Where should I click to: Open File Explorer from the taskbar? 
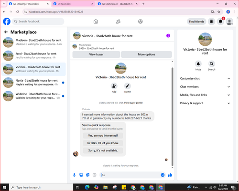105,187
